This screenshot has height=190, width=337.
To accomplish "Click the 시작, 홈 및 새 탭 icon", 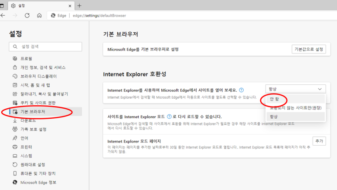I will click(x=15, y=85).
